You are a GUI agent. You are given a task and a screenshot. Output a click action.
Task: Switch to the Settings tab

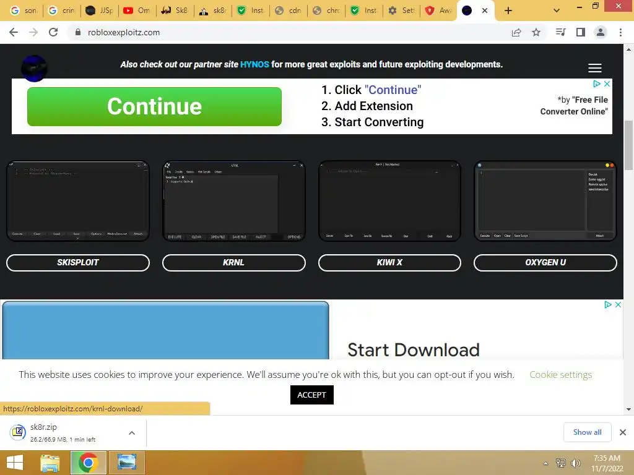[402, 11]
